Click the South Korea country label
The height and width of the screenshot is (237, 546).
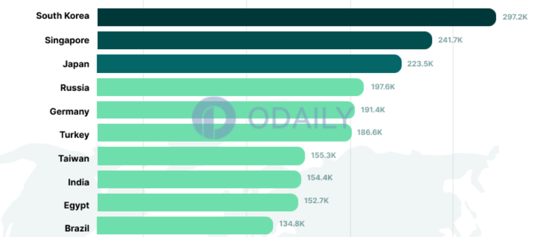click(x=63, y=15)
